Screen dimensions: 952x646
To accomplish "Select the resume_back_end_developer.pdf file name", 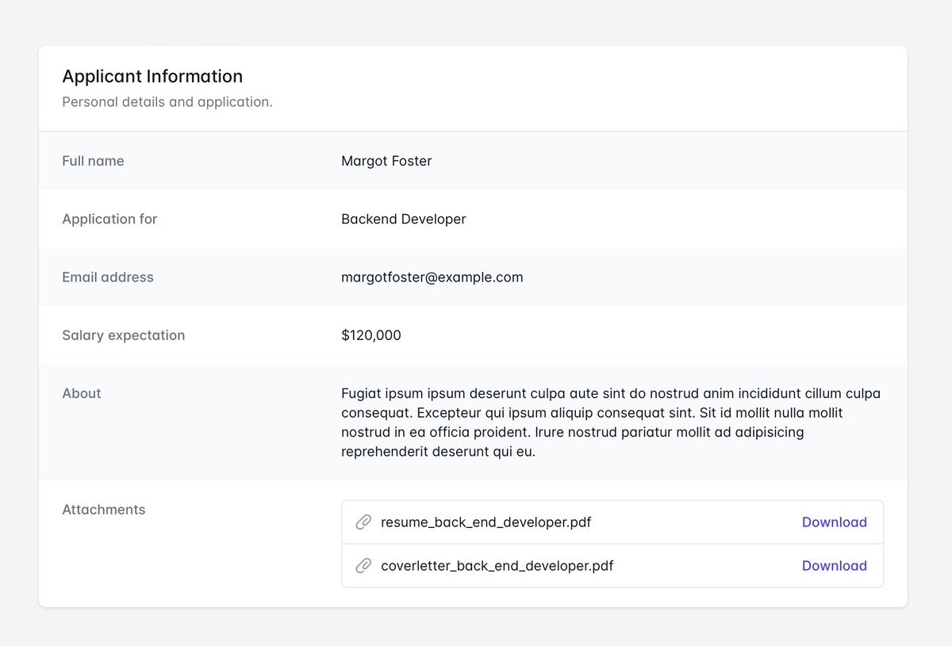I will [486, 522].
